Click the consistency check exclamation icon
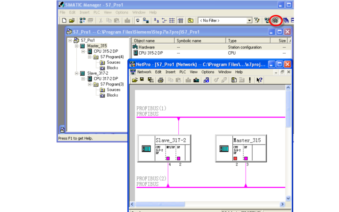This screenshot has width=339, height=212. (250, 80)
